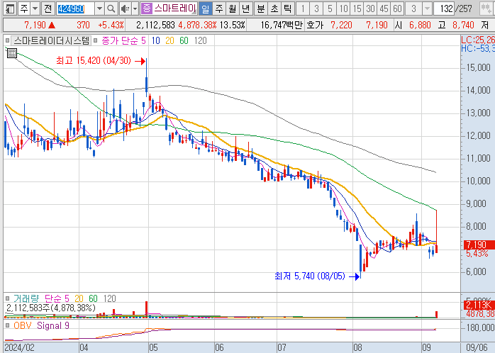Click the stock code field 424960
Image resolution: width=495 pixels, height=353 pixels.
(75, 9)
